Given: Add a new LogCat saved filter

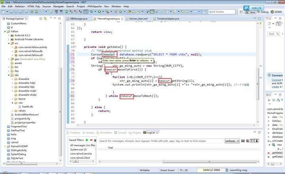Looking at the screenshot, I should (87, 140).
